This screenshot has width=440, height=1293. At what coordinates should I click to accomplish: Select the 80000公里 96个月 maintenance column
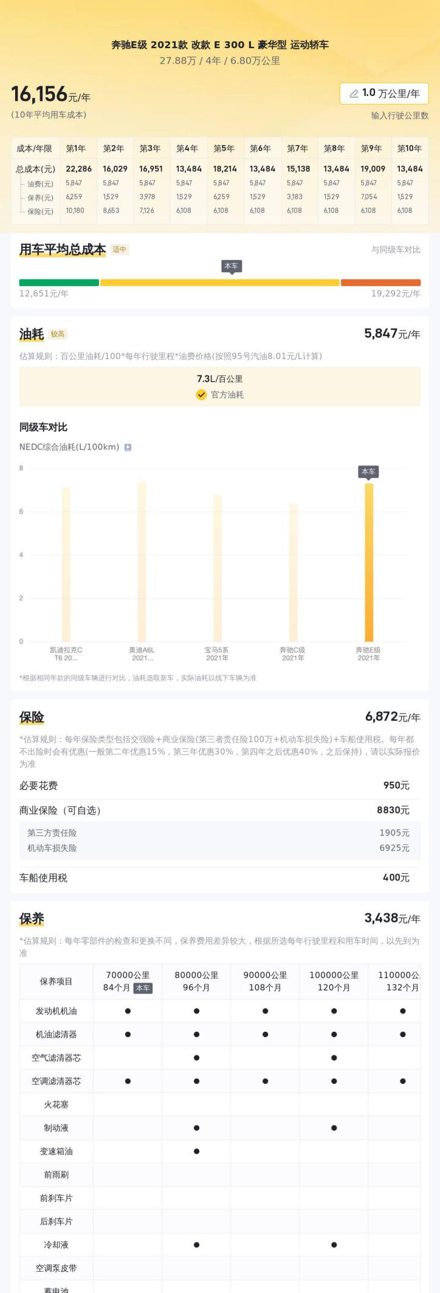point(196,981)
